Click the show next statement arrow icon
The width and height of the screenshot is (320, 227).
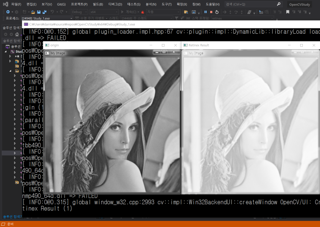(224, 12)
